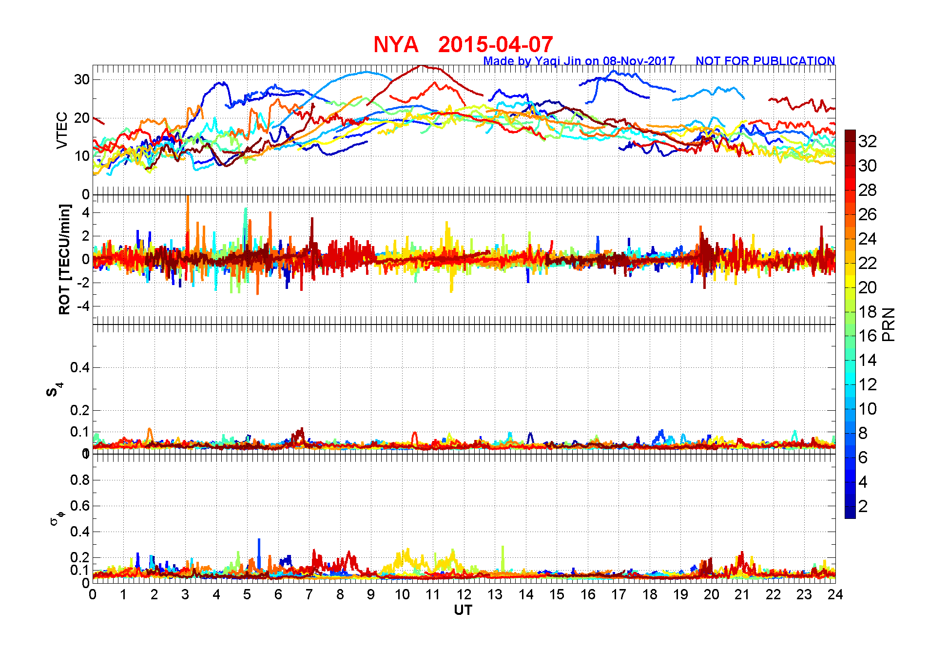Click the '1' hour tick on the UT axis
Screen dimensions: 928x648
click(x=123, y=594)
